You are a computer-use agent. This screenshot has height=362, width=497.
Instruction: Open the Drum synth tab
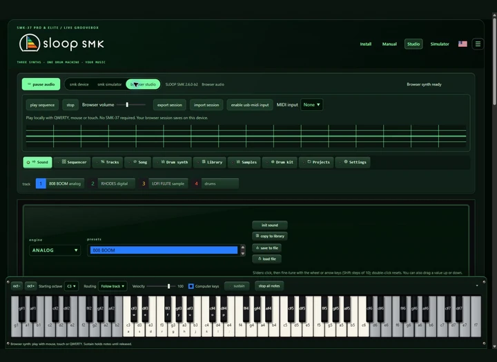(172, 162)
